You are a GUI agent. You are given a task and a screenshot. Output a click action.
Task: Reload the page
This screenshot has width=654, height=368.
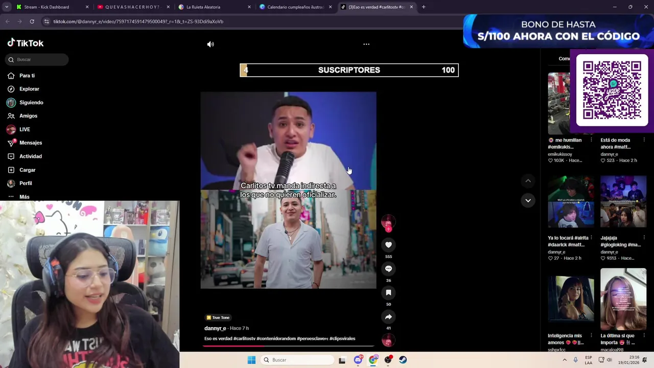32,21
